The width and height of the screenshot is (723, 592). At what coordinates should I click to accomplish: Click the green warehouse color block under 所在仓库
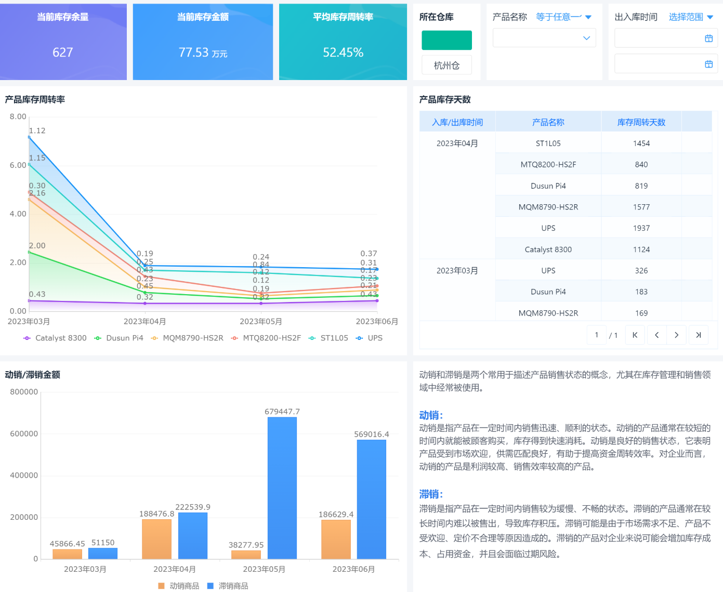tap(446, 40)
